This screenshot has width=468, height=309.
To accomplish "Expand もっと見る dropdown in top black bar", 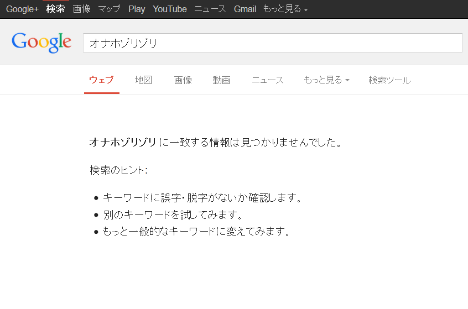I will pyautogui.click(x=285, y=9).
